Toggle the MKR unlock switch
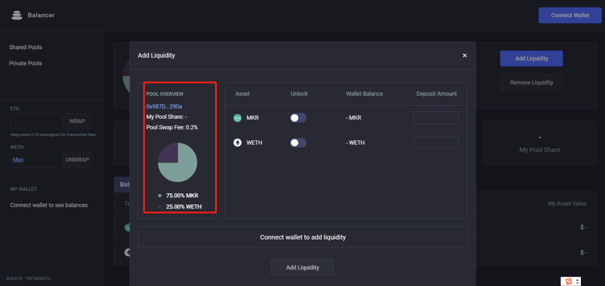Screen dimensions: 605x286 point(298,118)
